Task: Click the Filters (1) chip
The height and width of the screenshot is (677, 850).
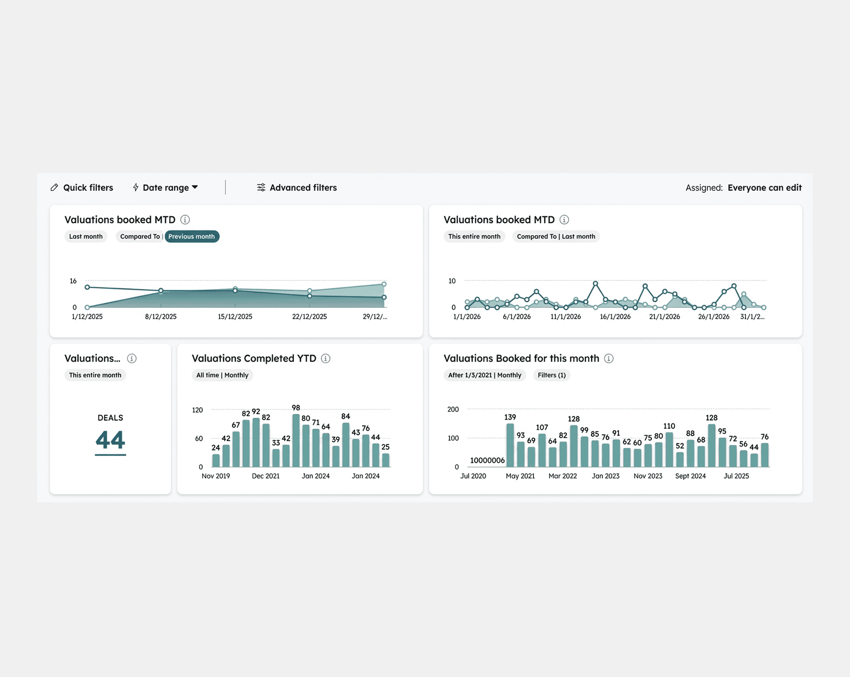Action: pos(551,375)
